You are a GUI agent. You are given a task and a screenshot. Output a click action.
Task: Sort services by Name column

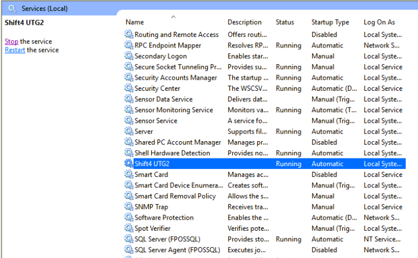point(135,23)
